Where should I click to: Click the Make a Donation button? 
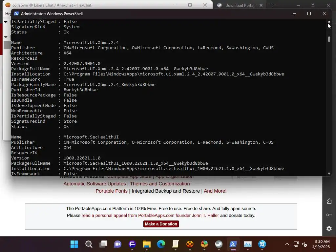pyautogui.click(x=161, y=224)
